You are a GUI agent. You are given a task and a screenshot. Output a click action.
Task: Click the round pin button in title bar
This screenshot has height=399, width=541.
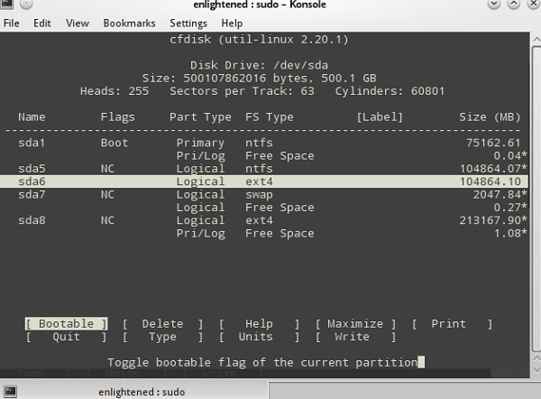click(x=26, y=5)
